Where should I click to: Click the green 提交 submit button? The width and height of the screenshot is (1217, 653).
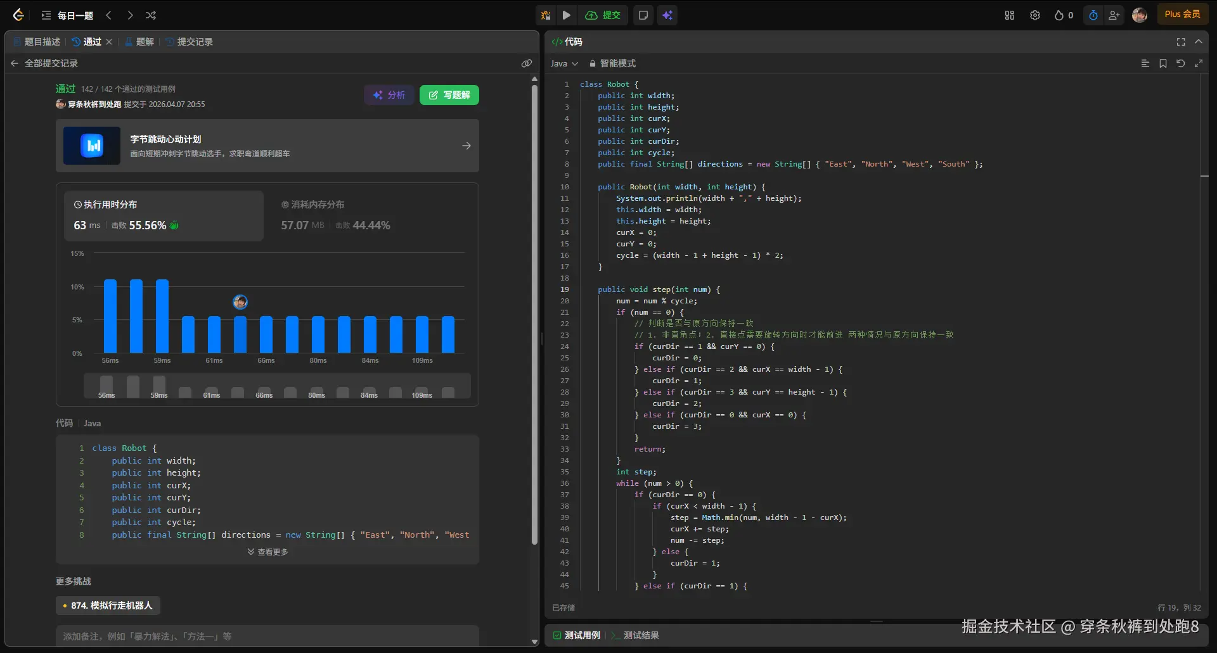coord(603,15)
